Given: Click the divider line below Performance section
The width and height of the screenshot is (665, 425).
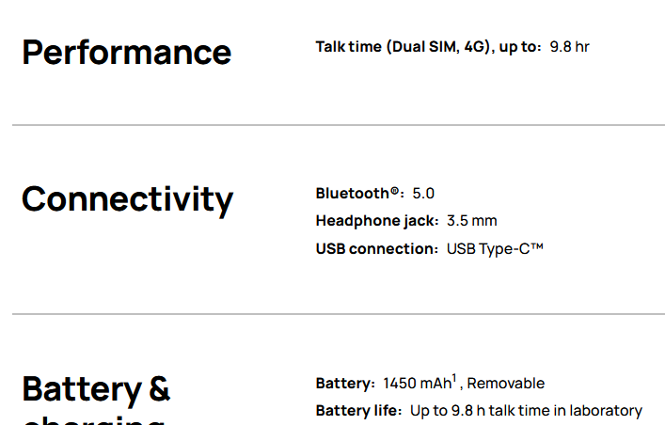Looking at the screenshot, I should [338, 125].
